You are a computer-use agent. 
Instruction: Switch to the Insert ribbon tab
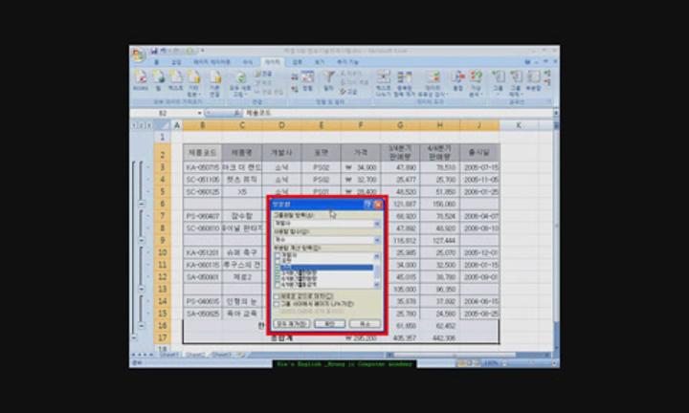coord(176,62)
